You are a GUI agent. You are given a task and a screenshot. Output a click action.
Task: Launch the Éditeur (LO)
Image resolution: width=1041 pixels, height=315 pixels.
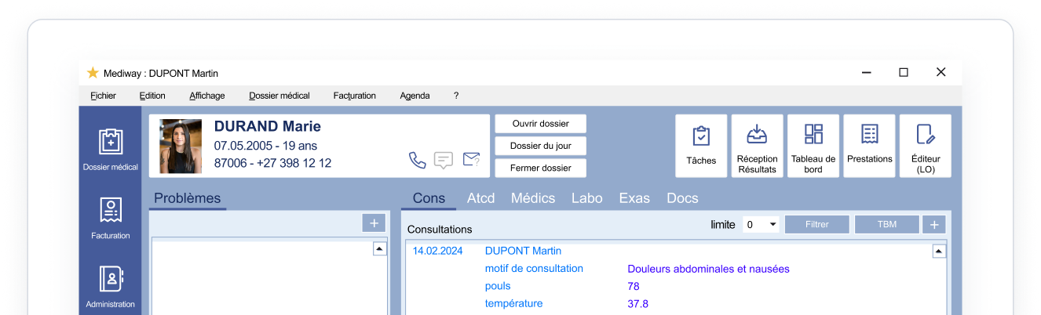point(925,146)
